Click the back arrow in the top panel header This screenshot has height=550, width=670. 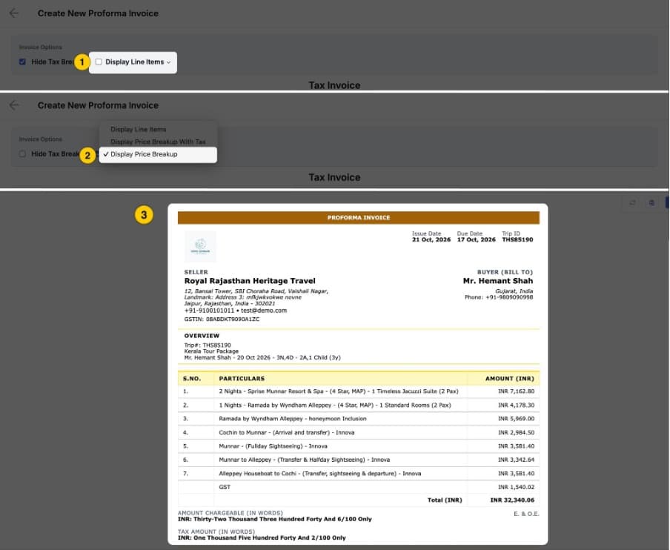pos(13,13)
